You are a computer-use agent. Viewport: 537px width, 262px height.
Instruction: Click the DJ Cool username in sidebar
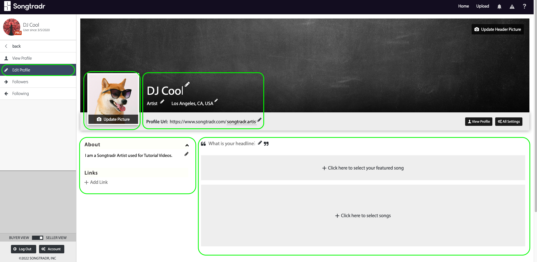pos(31,25)
